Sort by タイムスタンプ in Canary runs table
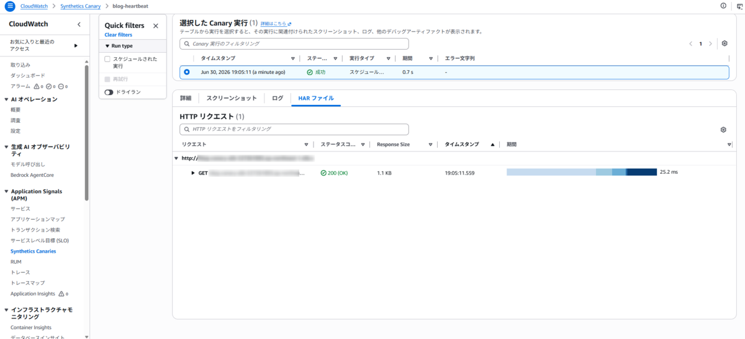The width and height of the screenshot is (745, 339). coord(293,58)
